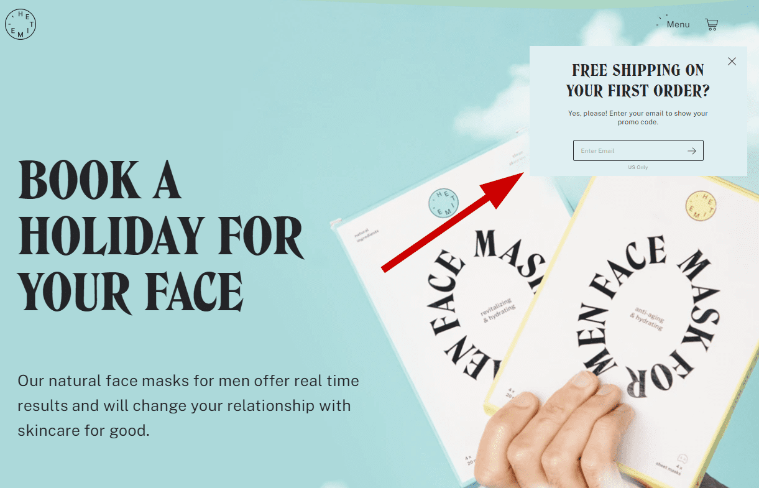This screenshot has height=488, width=759.
Task: Open the shopping cart icon
Action: point(712,24)
